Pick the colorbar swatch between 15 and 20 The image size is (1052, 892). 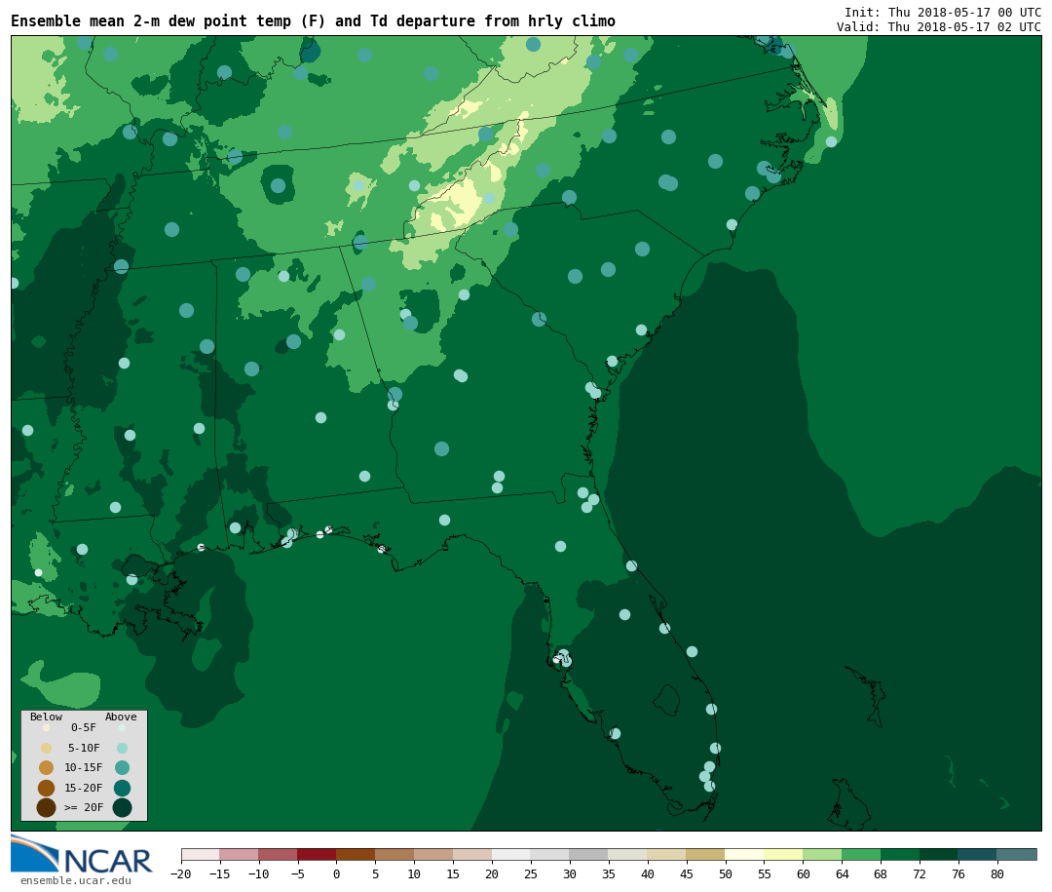pos(472,854)
